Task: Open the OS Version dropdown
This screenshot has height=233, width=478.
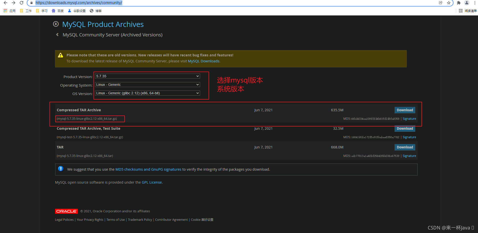Action: [x=147, y=93]
